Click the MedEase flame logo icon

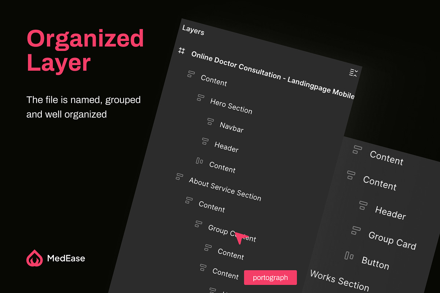tap(34, 258)
